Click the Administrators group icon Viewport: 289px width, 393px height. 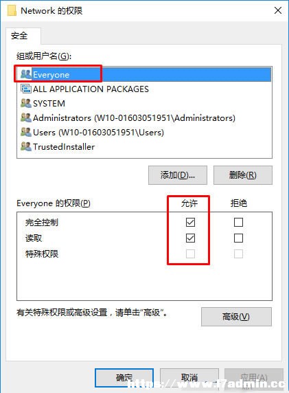pyautogui.click(x=26, y=117)
